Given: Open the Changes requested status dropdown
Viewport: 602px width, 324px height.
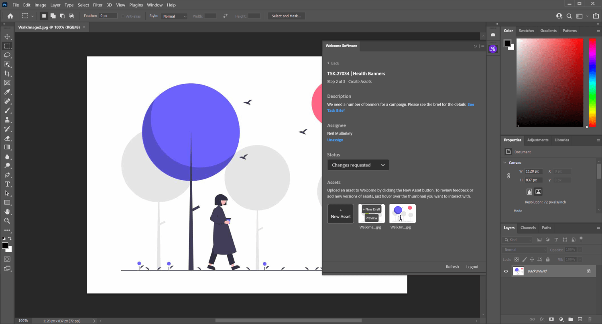Looking at the screenshot, I should tap(358, 165).
